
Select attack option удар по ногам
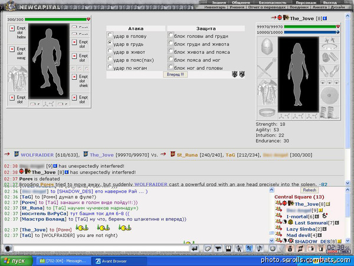[110, 67]
